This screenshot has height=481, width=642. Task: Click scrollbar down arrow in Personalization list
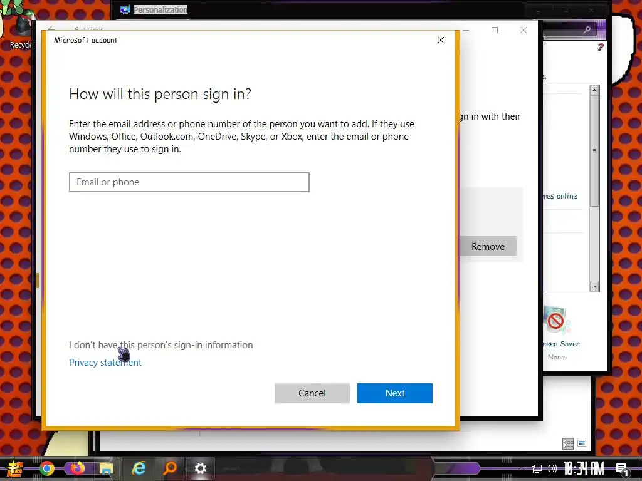click(x=594, y=287)
